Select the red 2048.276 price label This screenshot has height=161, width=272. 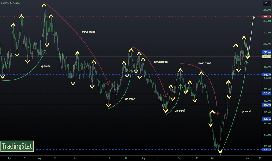[267, 16]
